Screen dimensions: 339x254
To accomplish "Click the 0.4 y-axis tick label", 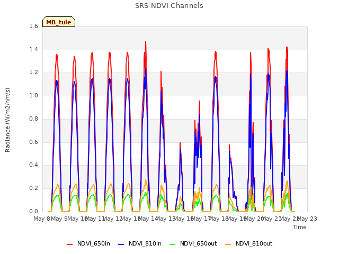I will [x=33, y=165].
